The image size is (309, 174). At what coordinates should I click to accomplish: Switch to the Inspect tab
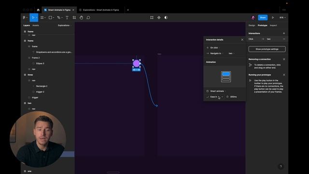[273, 26]
